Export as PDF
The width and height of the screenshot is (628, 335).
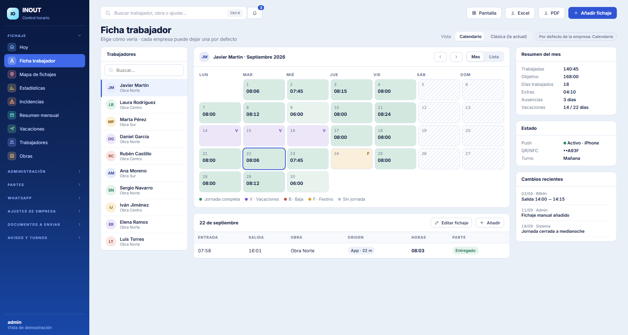pyautogui.click(x=551, y=13)
